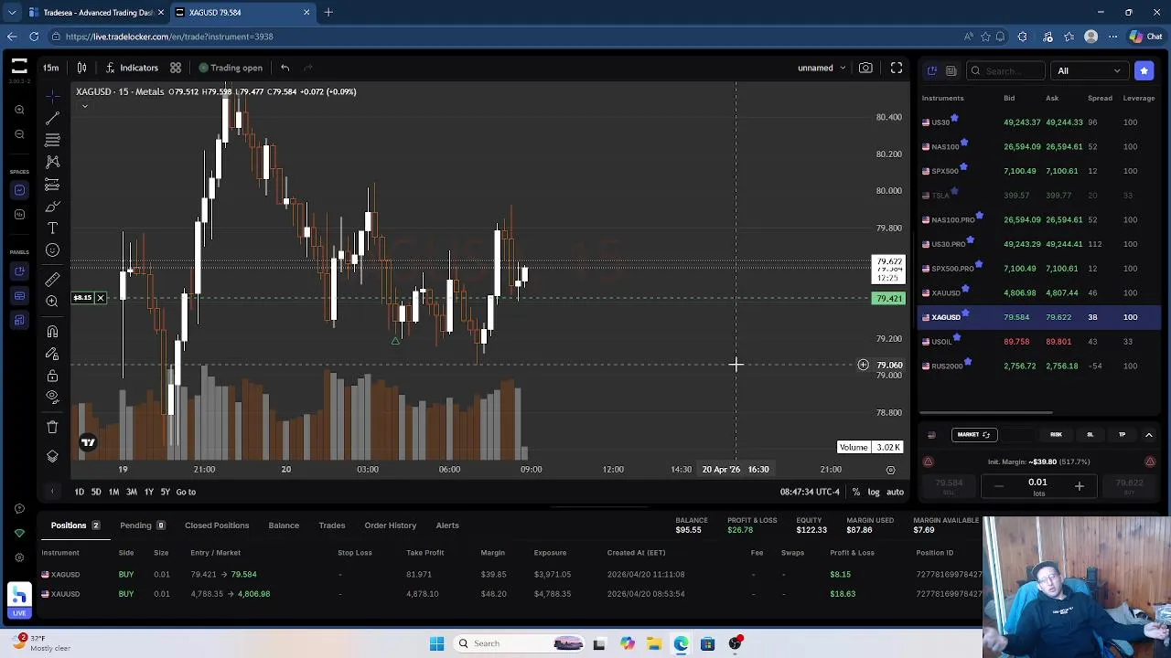Collapse the XAGUSD legend chevron
The width and height of the screenshot is (1171, 658).
coord(85,106)
